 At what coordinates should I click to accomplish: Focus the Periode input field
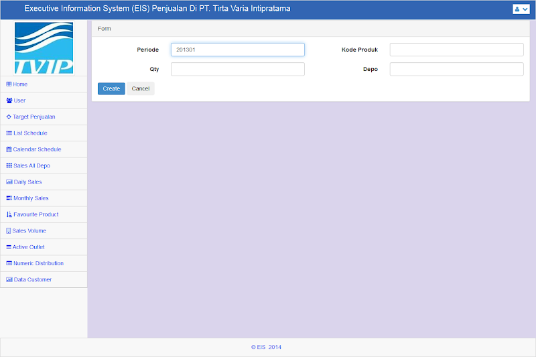tap(238, 50)
